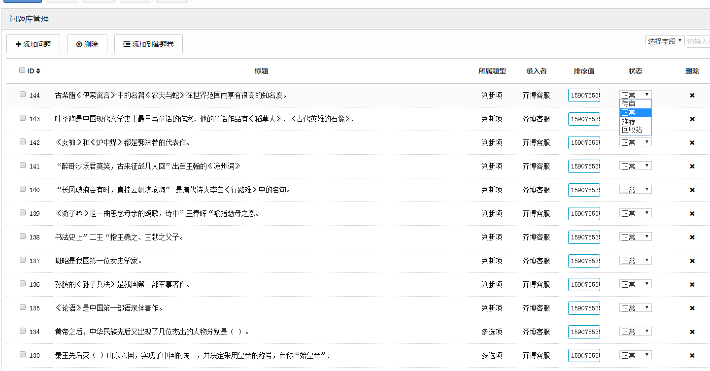Remove question 139 using its X icon

(x=692, y=213)
